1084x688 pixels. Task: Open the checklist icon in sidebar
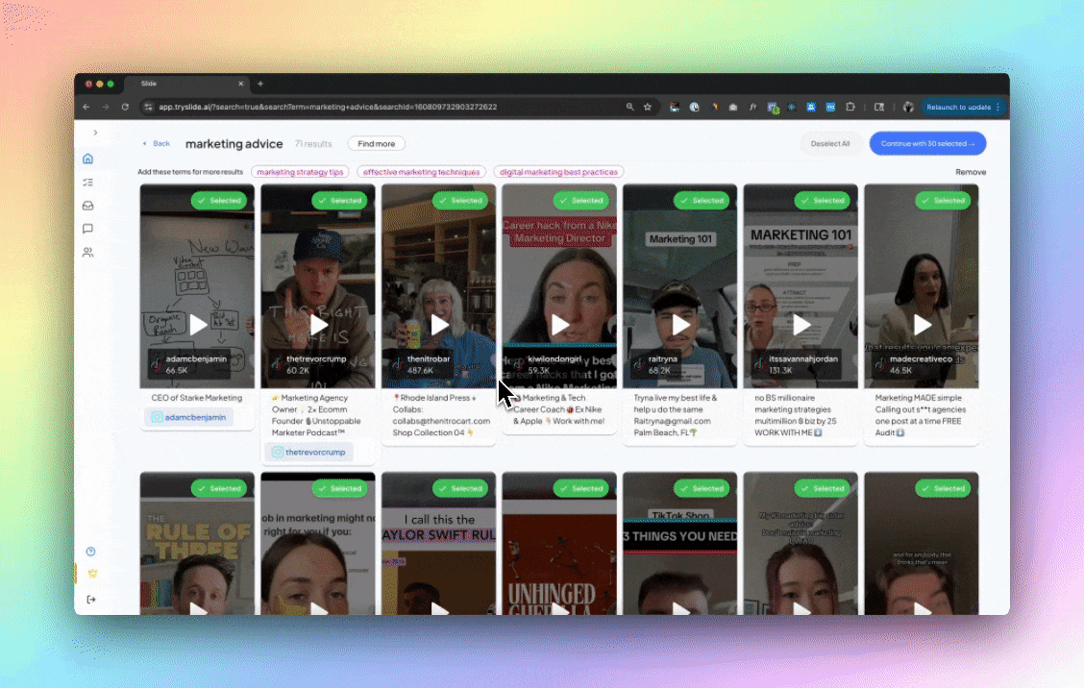(x=87, y=183)
